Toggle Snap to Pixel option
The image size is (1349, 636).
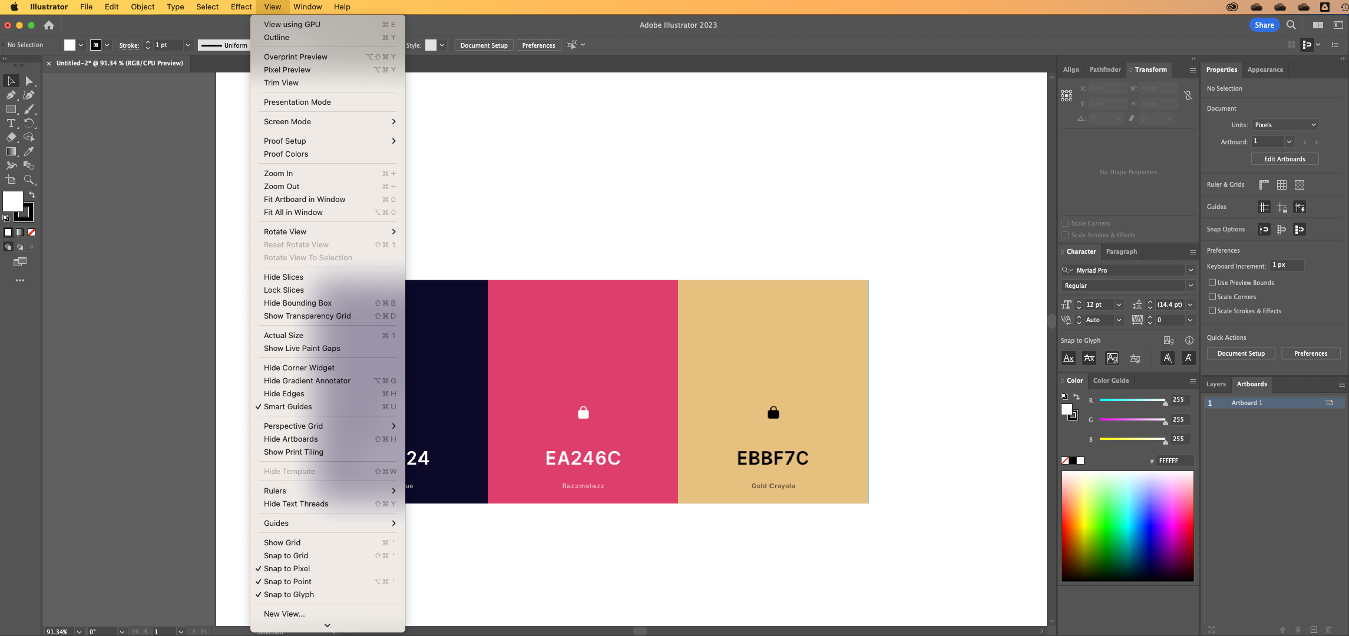click(287, 568)
